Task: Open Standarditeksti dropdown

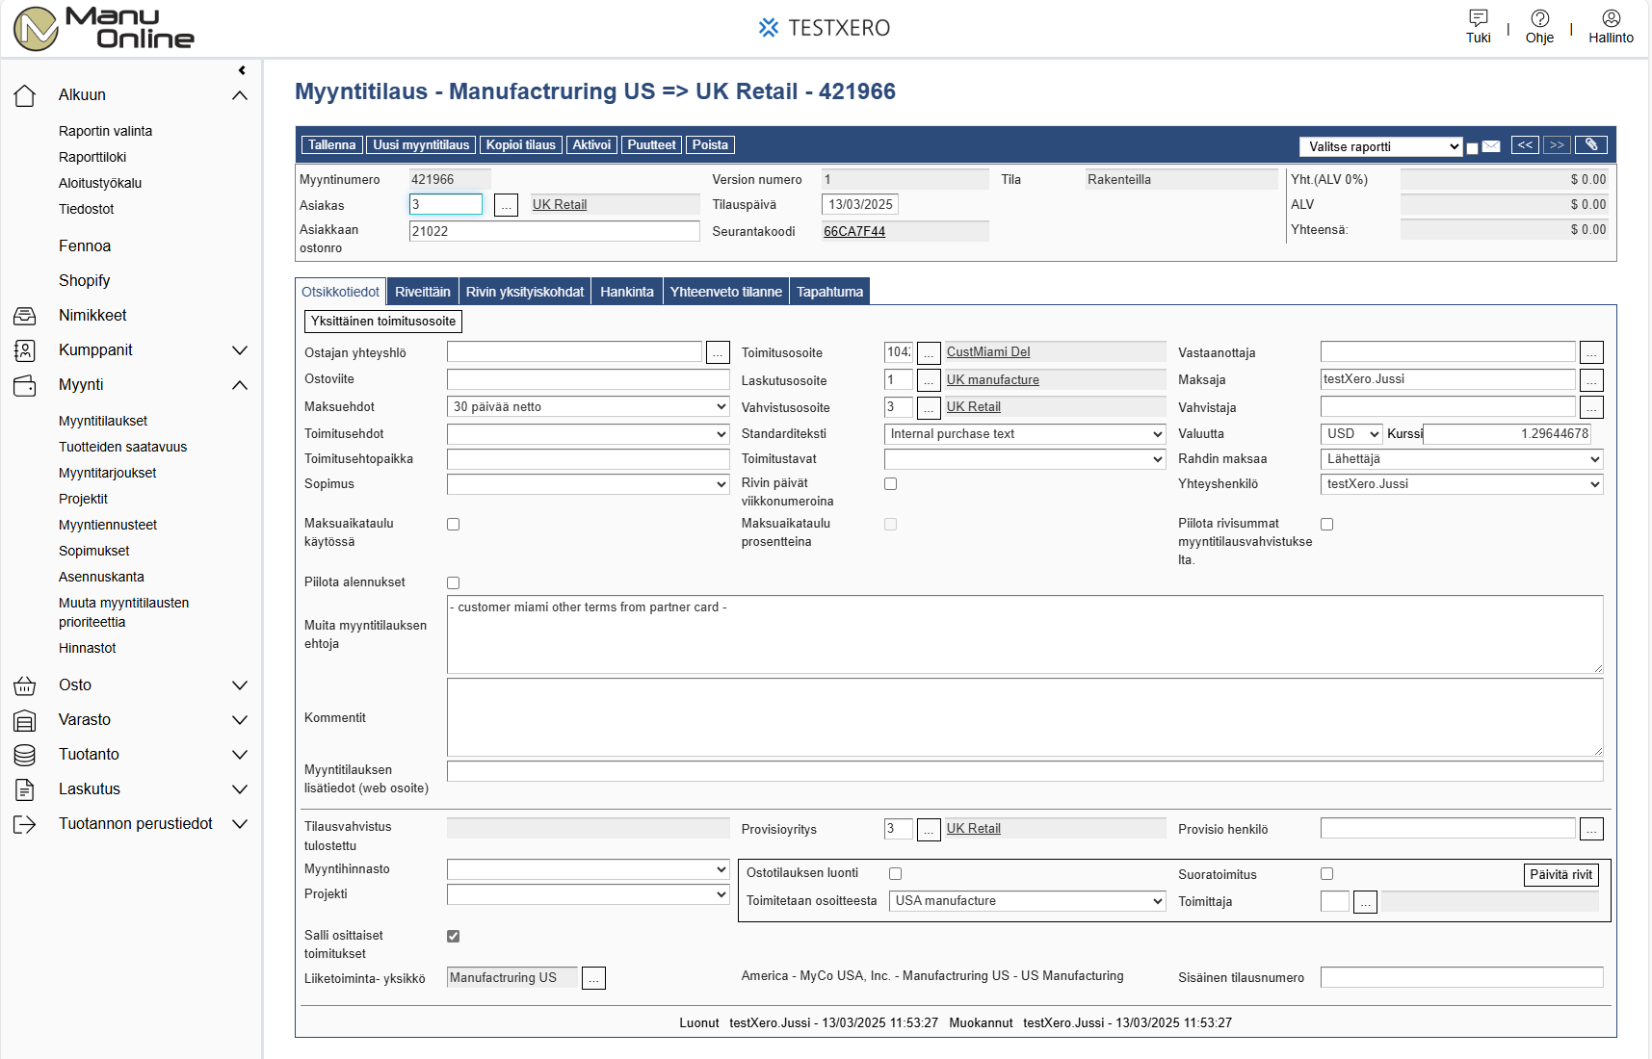Action: tap(1025, 434)
